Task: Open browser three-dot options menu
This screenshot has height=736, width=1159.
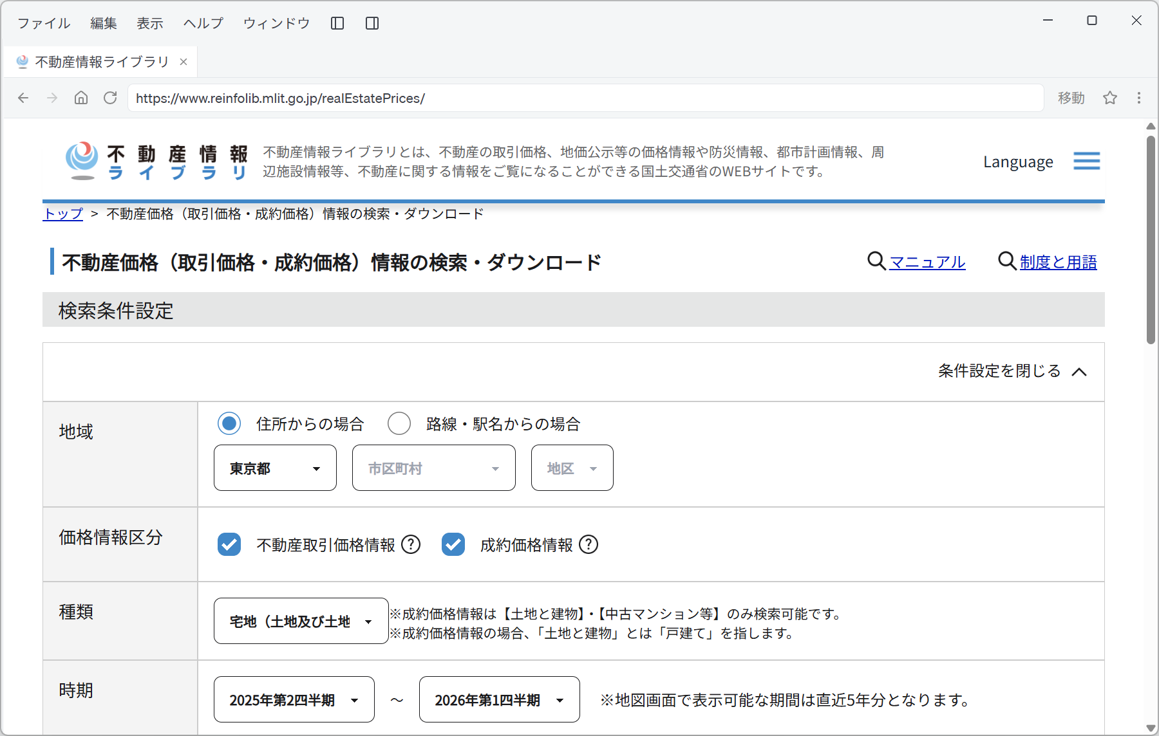Action: [x=1139, y=98]
